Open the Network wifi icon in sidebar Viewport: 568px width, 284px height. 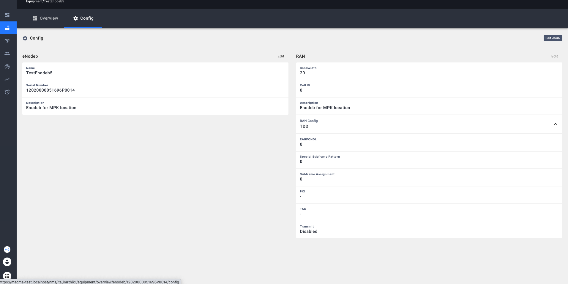7,41
